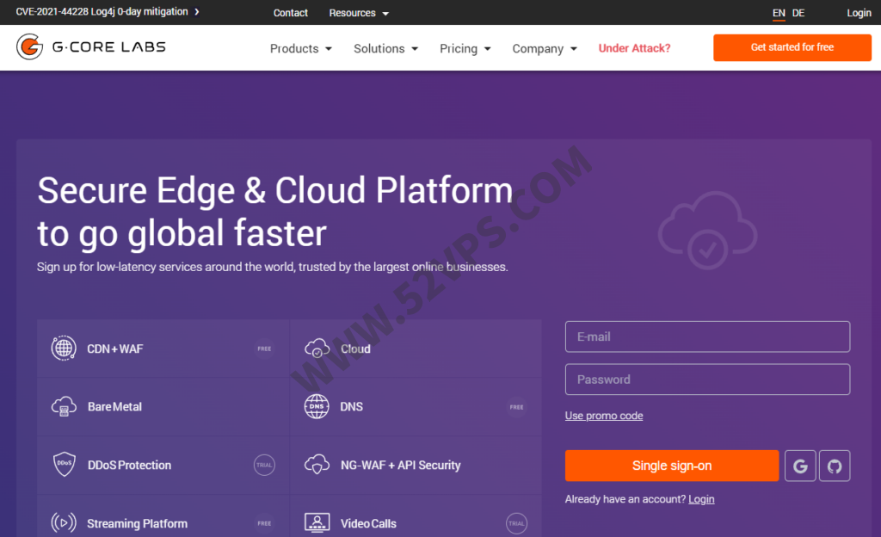Click the TRIAL badge on Video Calls
This screenshot has height=537, width=881.
(x=516, y=523)
